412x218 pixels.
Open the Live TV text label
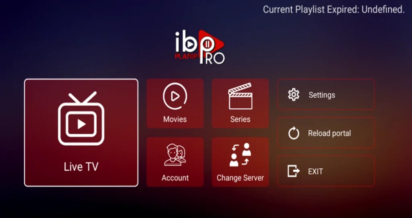pyautogui.click(x=81, y=167)
